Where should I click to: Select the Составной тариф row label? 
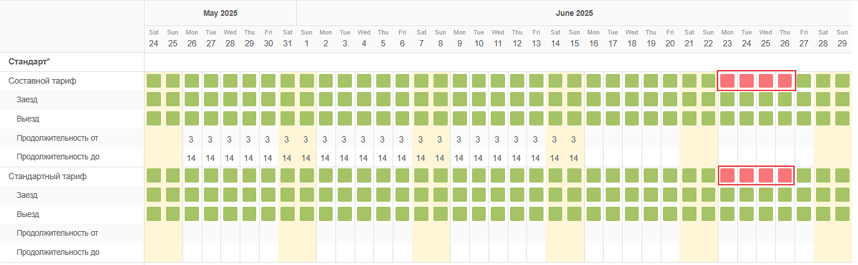click(43, 81)
